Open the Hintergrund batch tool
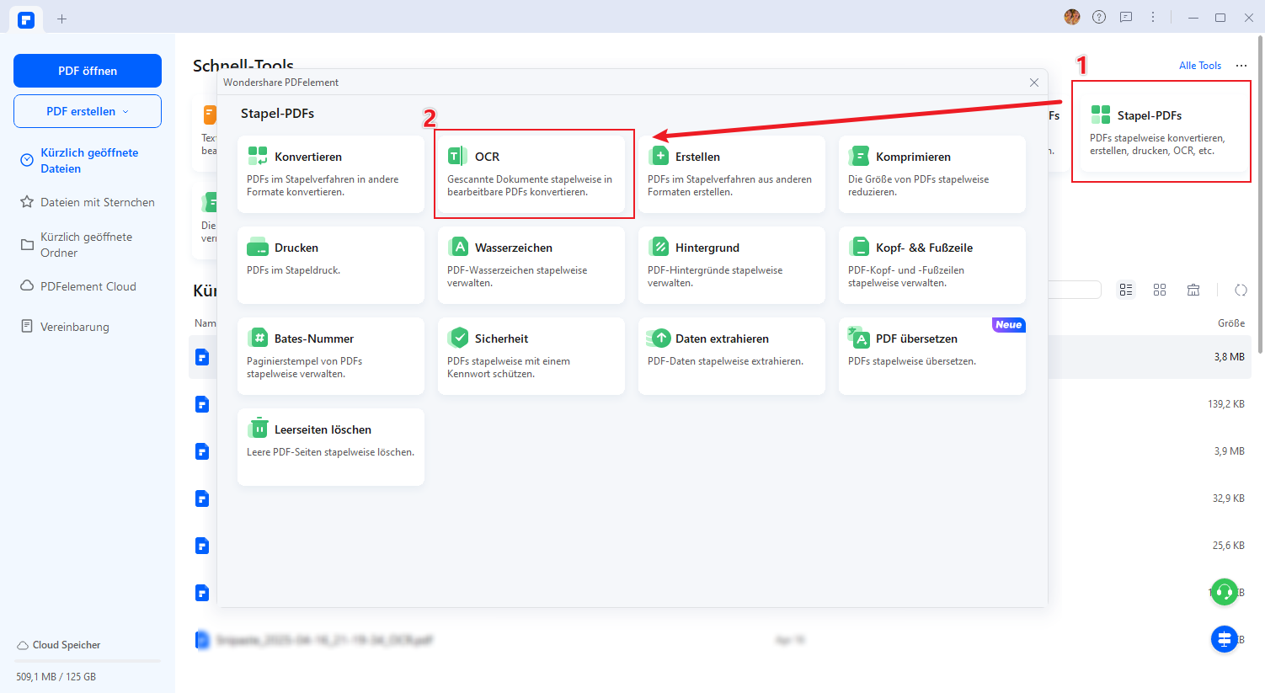This screenshot has width=1265, height=693. click(x=732, y=265)
